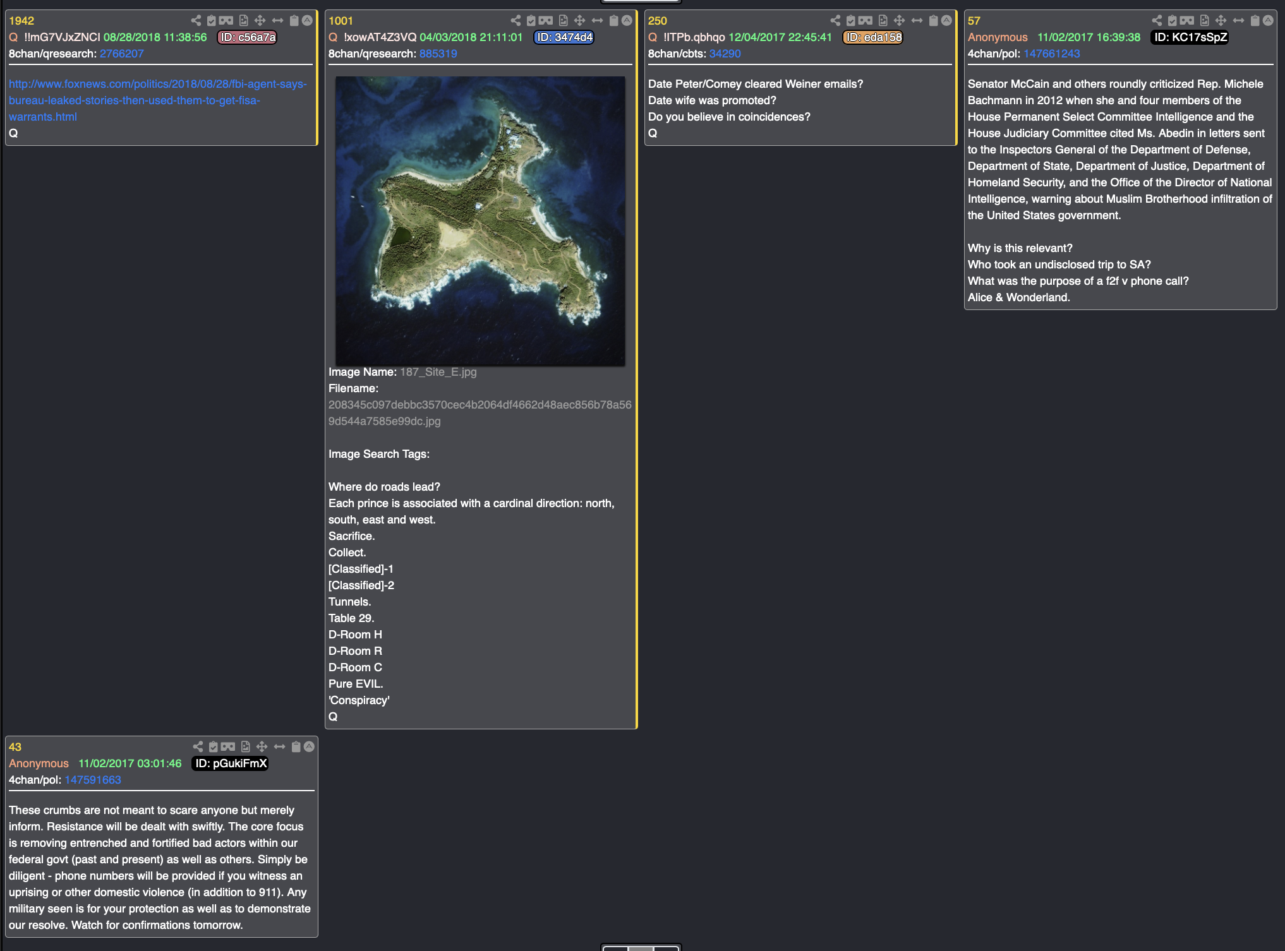Click the horizontal resize arrows on post 1001
Image resolution: width=1285 pixels, height=951 pixels.
click(598, 20)
